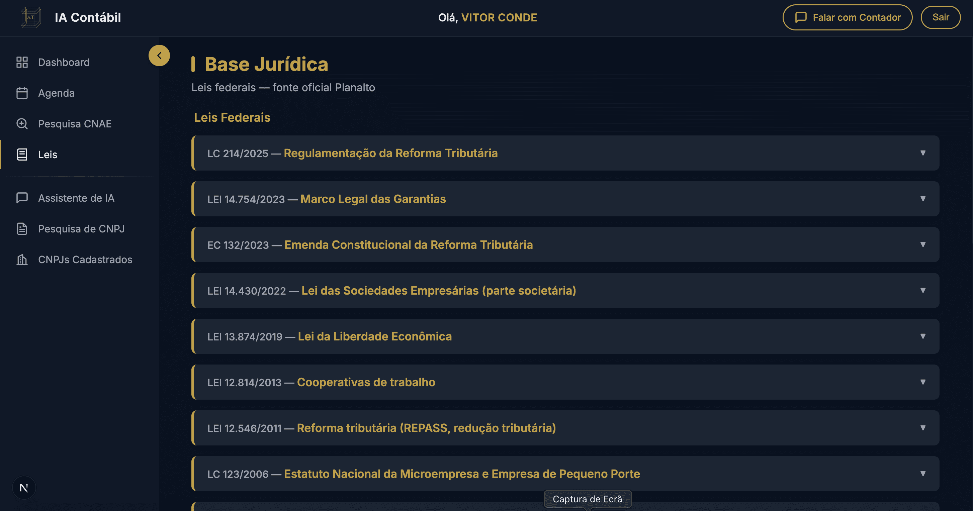Collapse the sidebar with the arrow circle
Image resolution: width=973 pixels, height=511 pixels.
pyautogui.click(x=159, y=55)
